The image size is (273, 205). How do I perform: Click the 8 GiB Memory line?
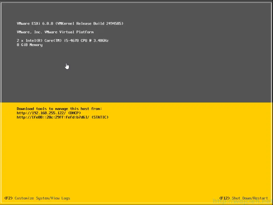click(x=30, y=45)
